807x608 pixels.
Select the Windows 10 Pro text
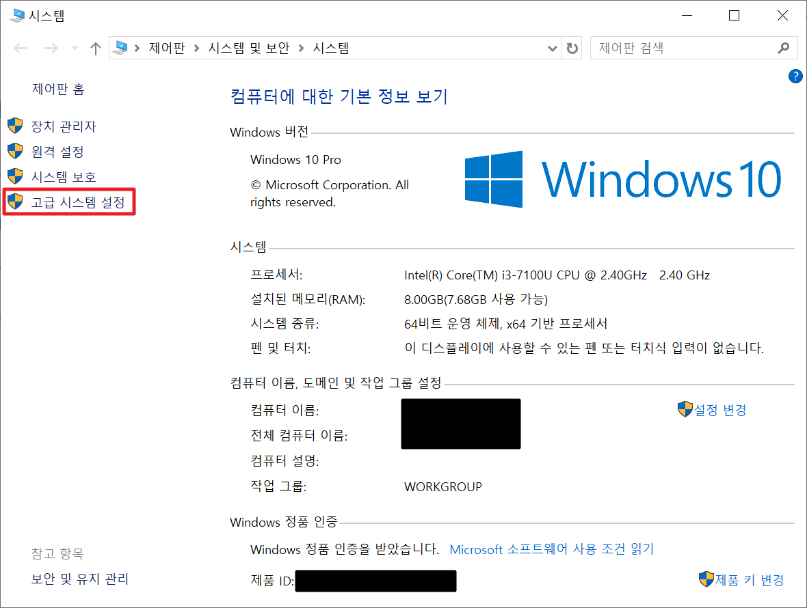tap(295, 160)
